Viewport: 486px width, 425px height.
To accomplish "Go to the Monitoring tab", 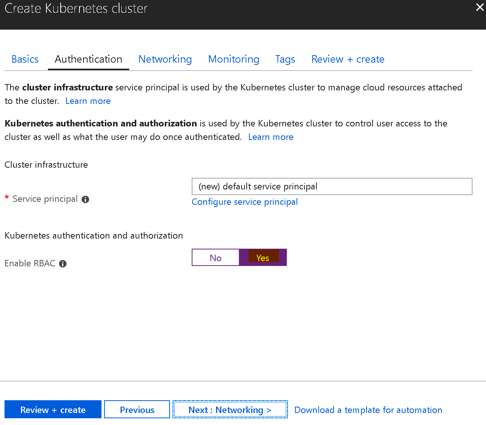I will [x=234, y=59].
